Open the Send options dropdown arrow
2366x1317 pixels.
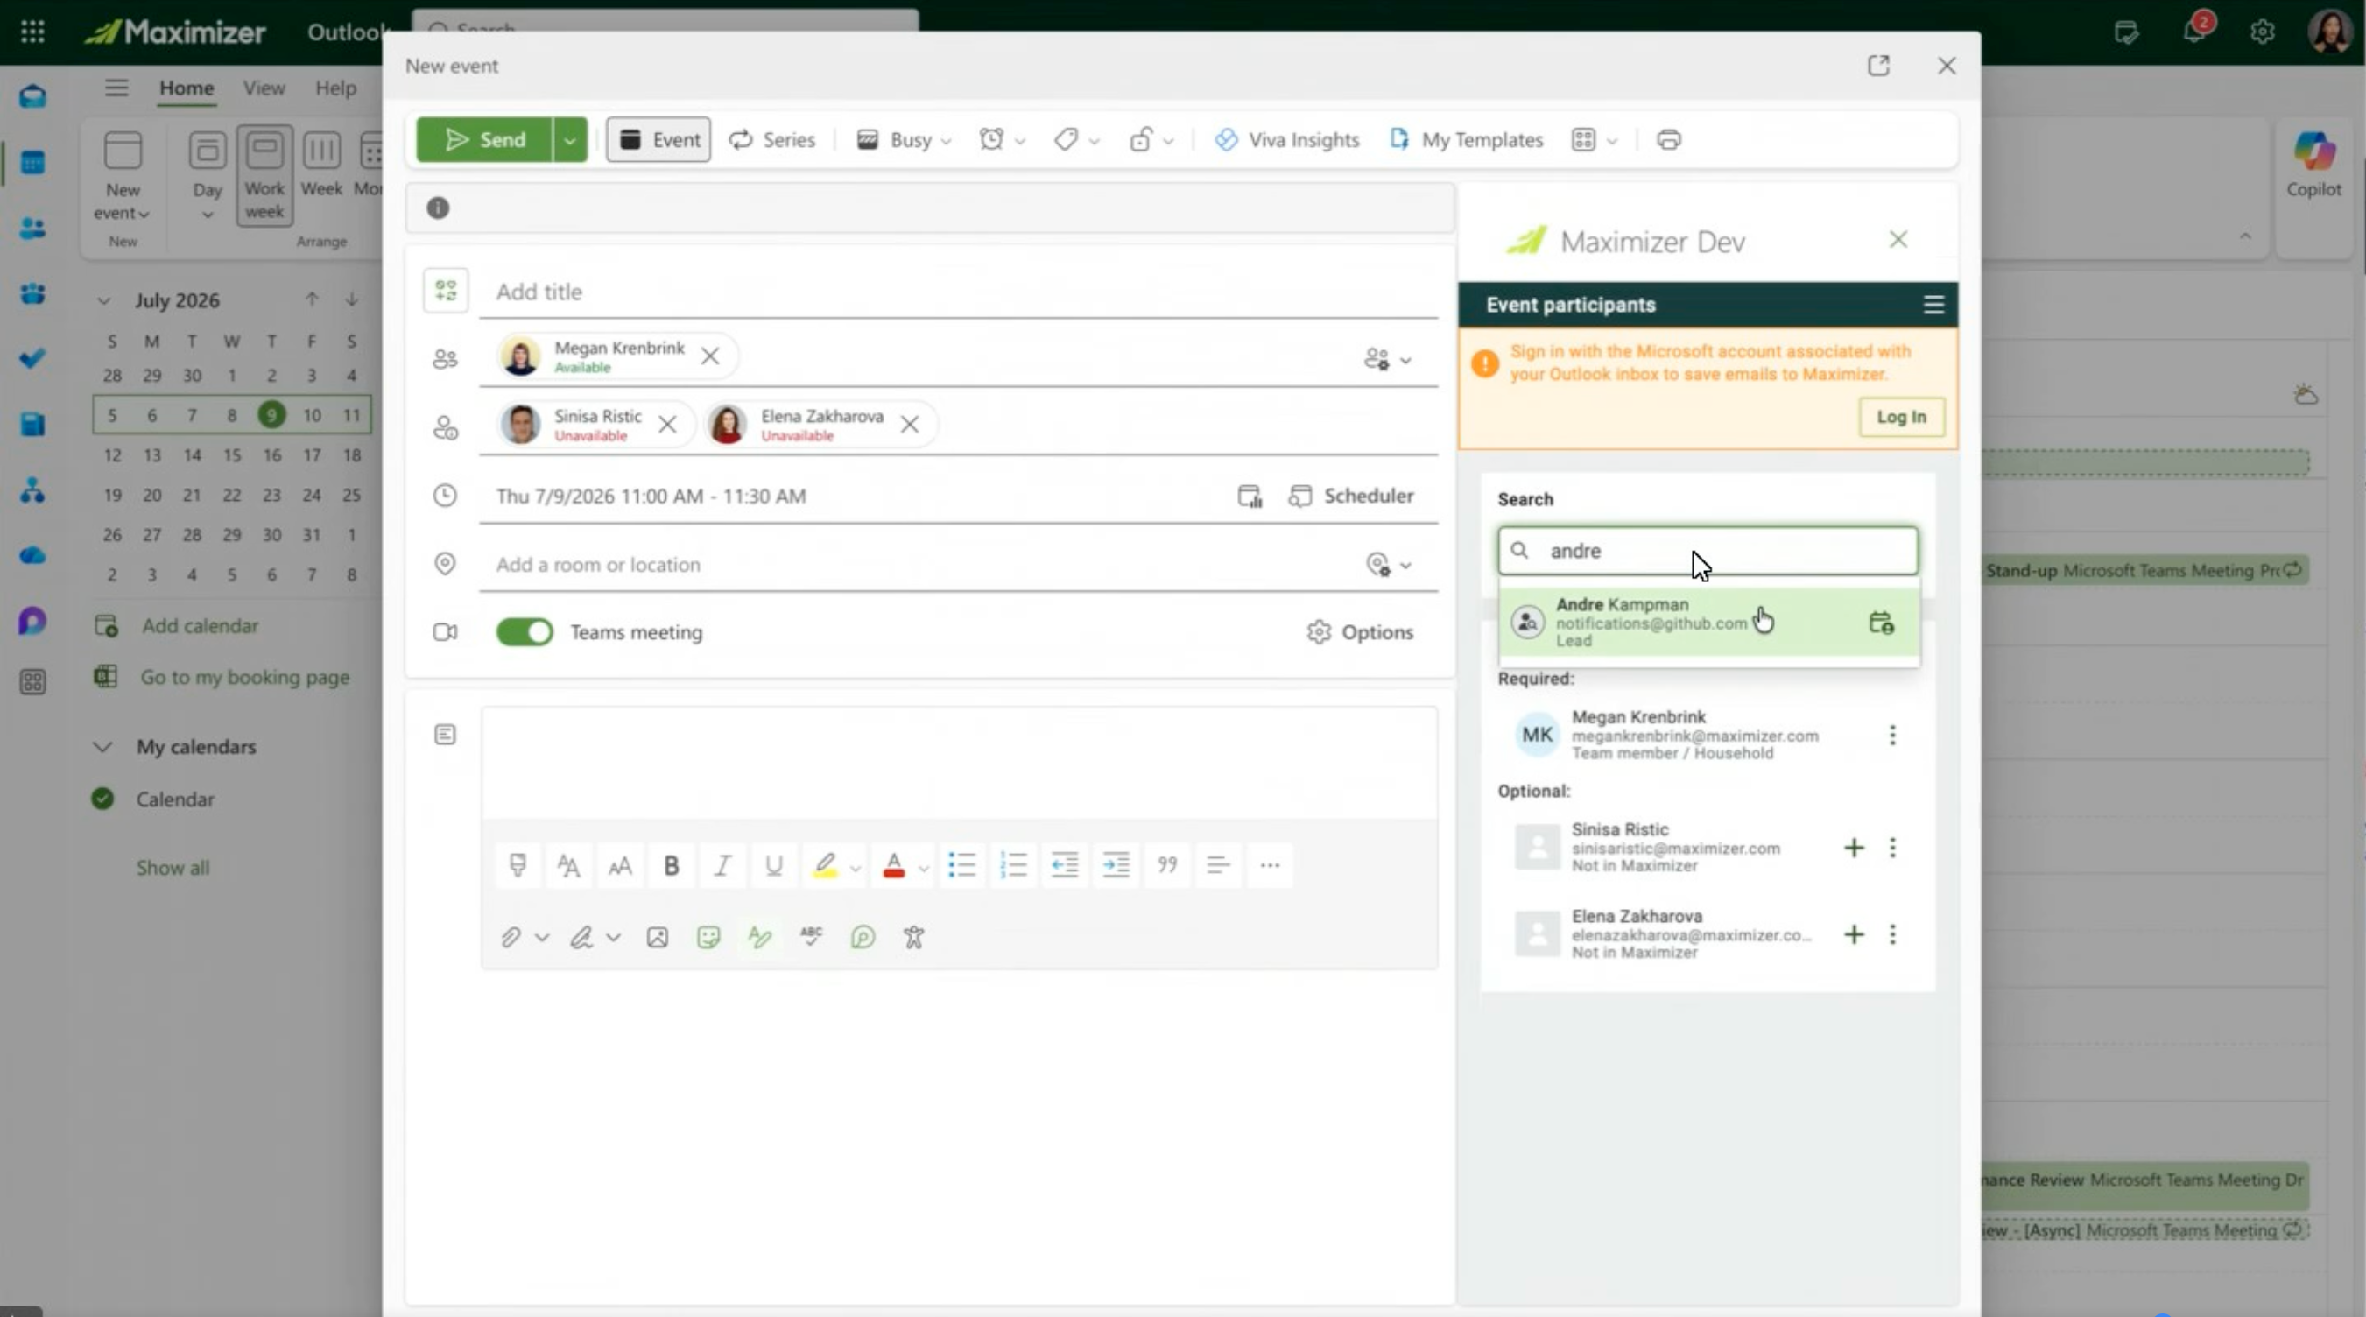tap(569, 139)
